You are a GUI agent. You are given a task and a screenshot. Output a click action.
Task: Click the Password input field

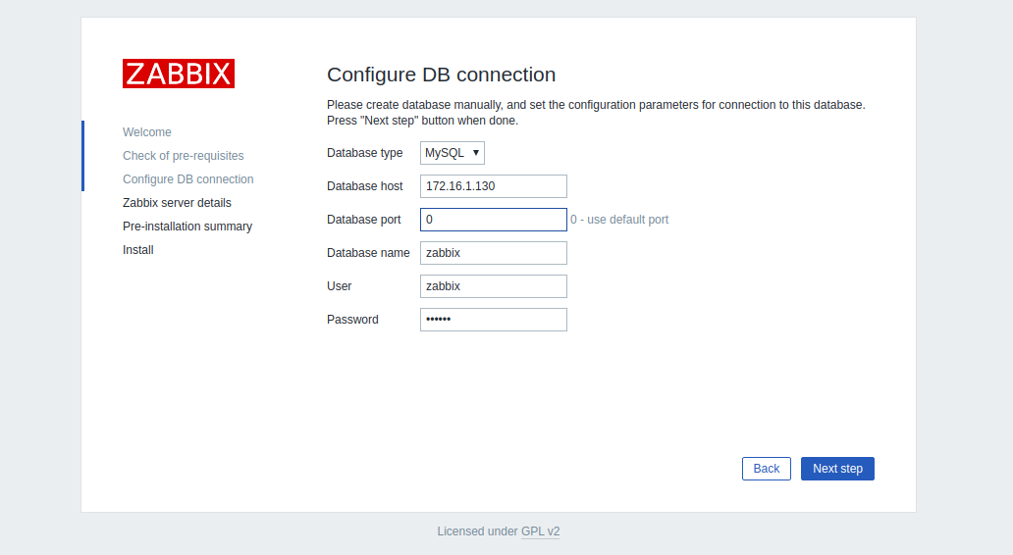[494, 320]
